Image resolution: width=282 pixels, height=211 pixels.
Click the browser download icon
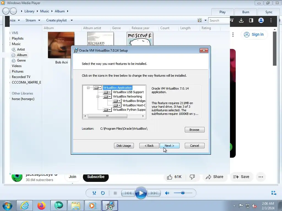click(241, 20)
